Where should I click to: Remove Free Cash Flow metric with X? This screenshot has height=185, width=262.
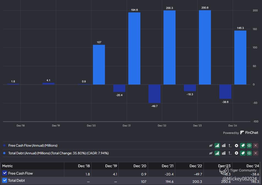[255, 146]
